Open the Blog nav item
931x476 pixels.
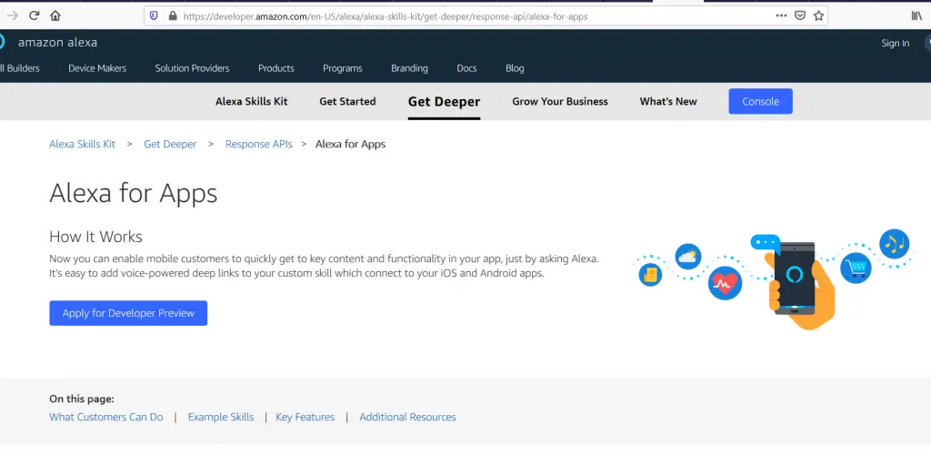515,68
